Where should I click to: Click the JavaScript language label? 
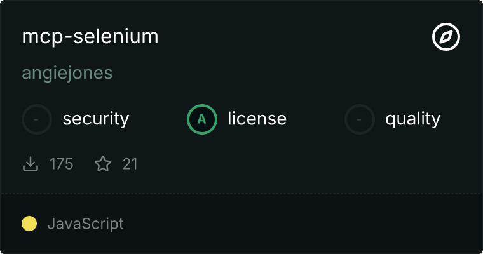(85, 224)
